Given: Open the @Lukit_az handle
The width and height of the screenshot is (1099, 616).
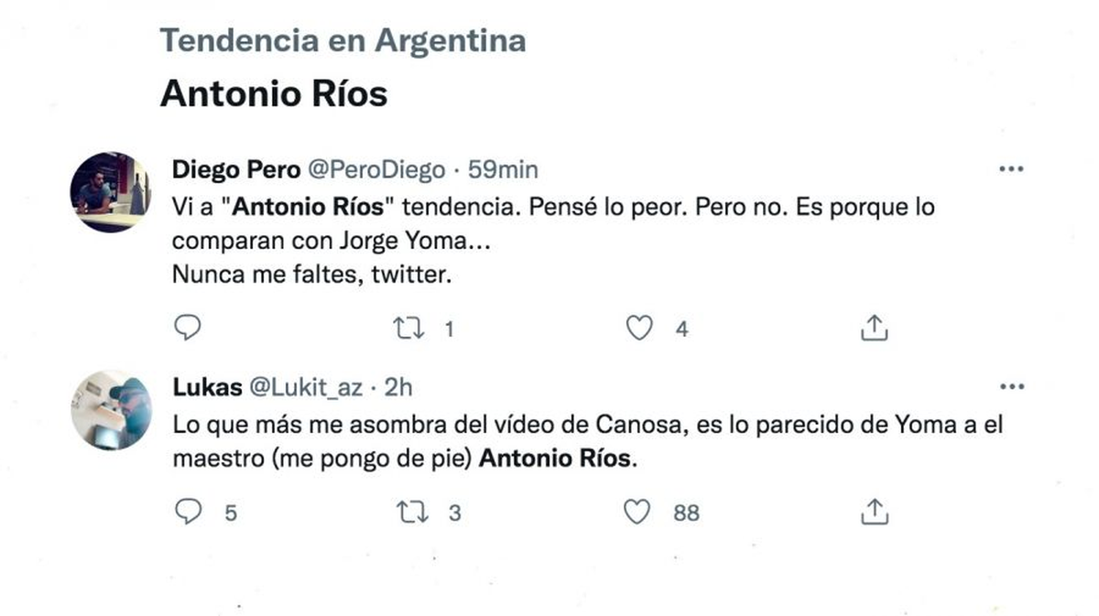Looking at the screenshot, I should [306, 387].
